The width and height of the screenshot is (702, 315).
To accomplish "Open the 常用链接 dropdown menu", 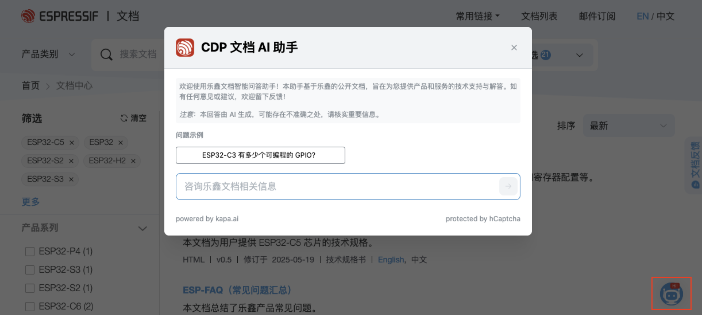I will (478, 16).
